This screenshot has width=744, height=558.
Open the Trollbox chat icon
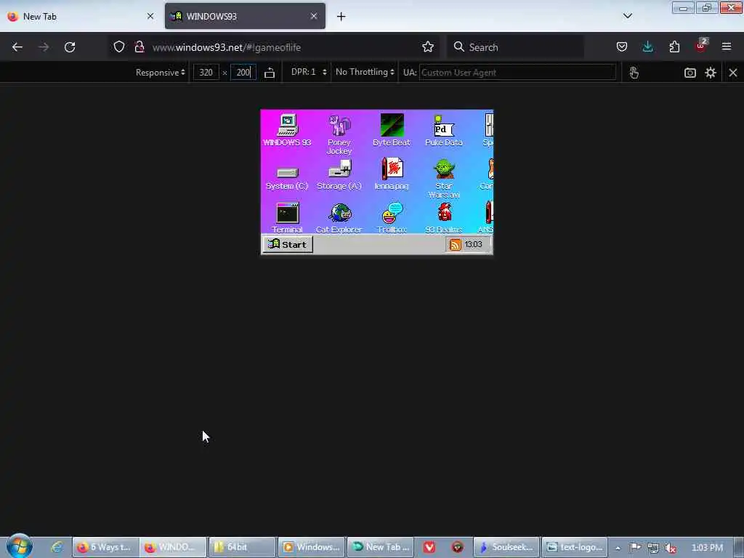pyautogui.click(x=392, y=218)
